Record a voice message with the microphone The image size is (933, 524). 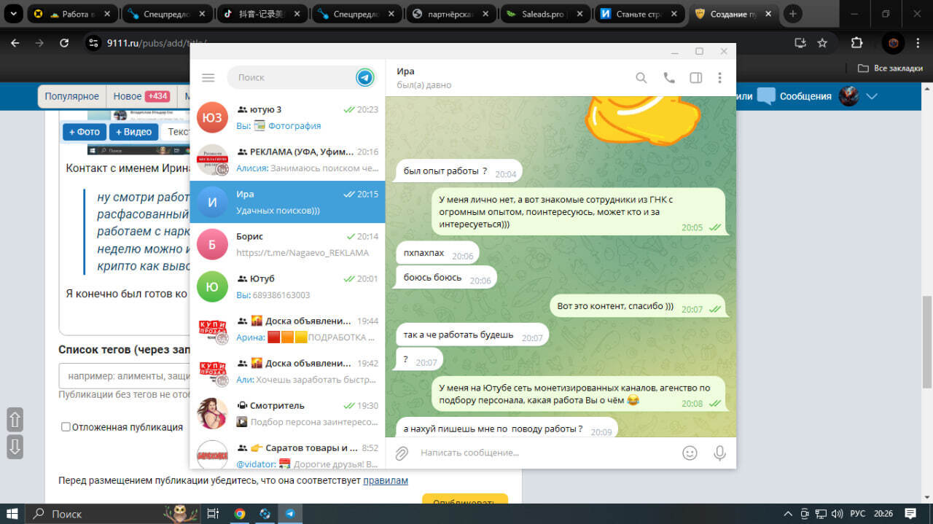pos(719,453)
